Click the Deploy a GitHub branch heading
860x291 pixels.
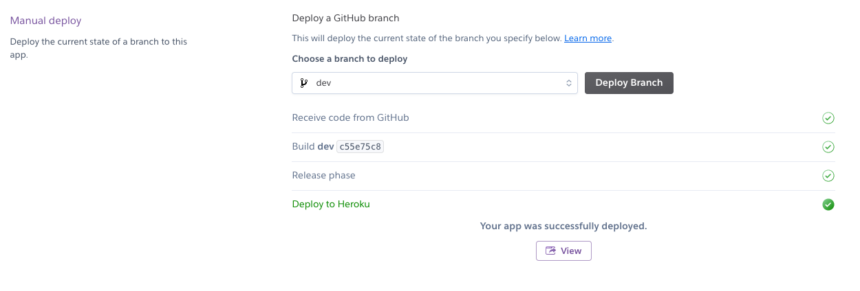(345, 18)
